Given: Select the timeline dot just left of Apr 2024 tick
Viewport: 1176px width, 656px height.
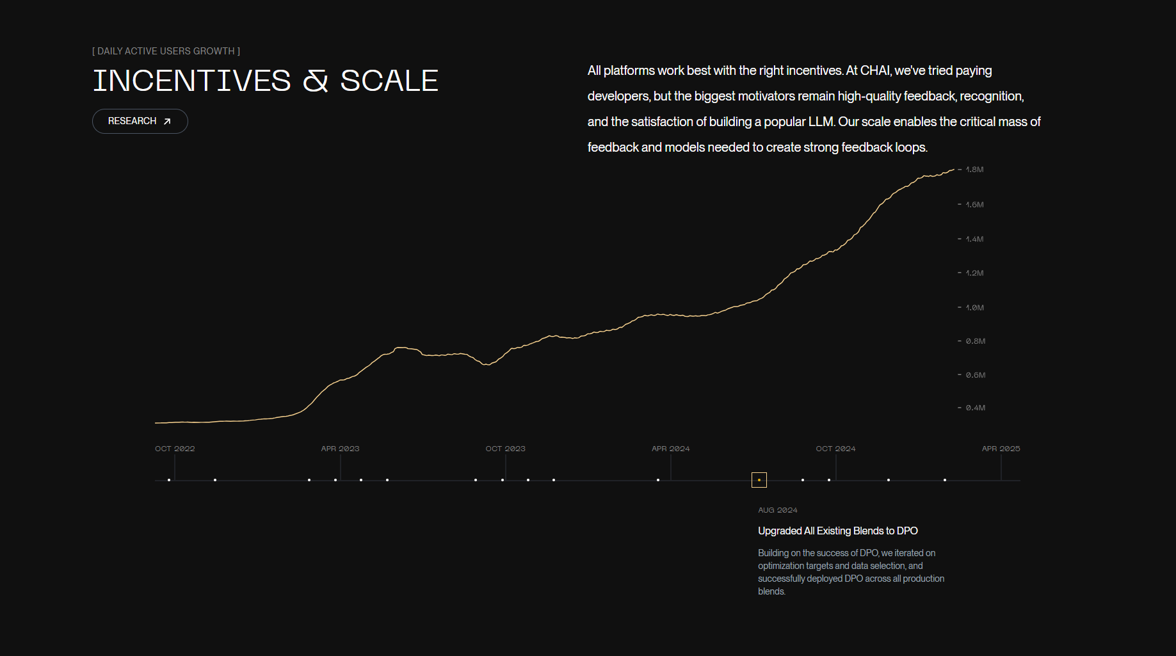Looking at the screenshot, I should click(658, 480).
